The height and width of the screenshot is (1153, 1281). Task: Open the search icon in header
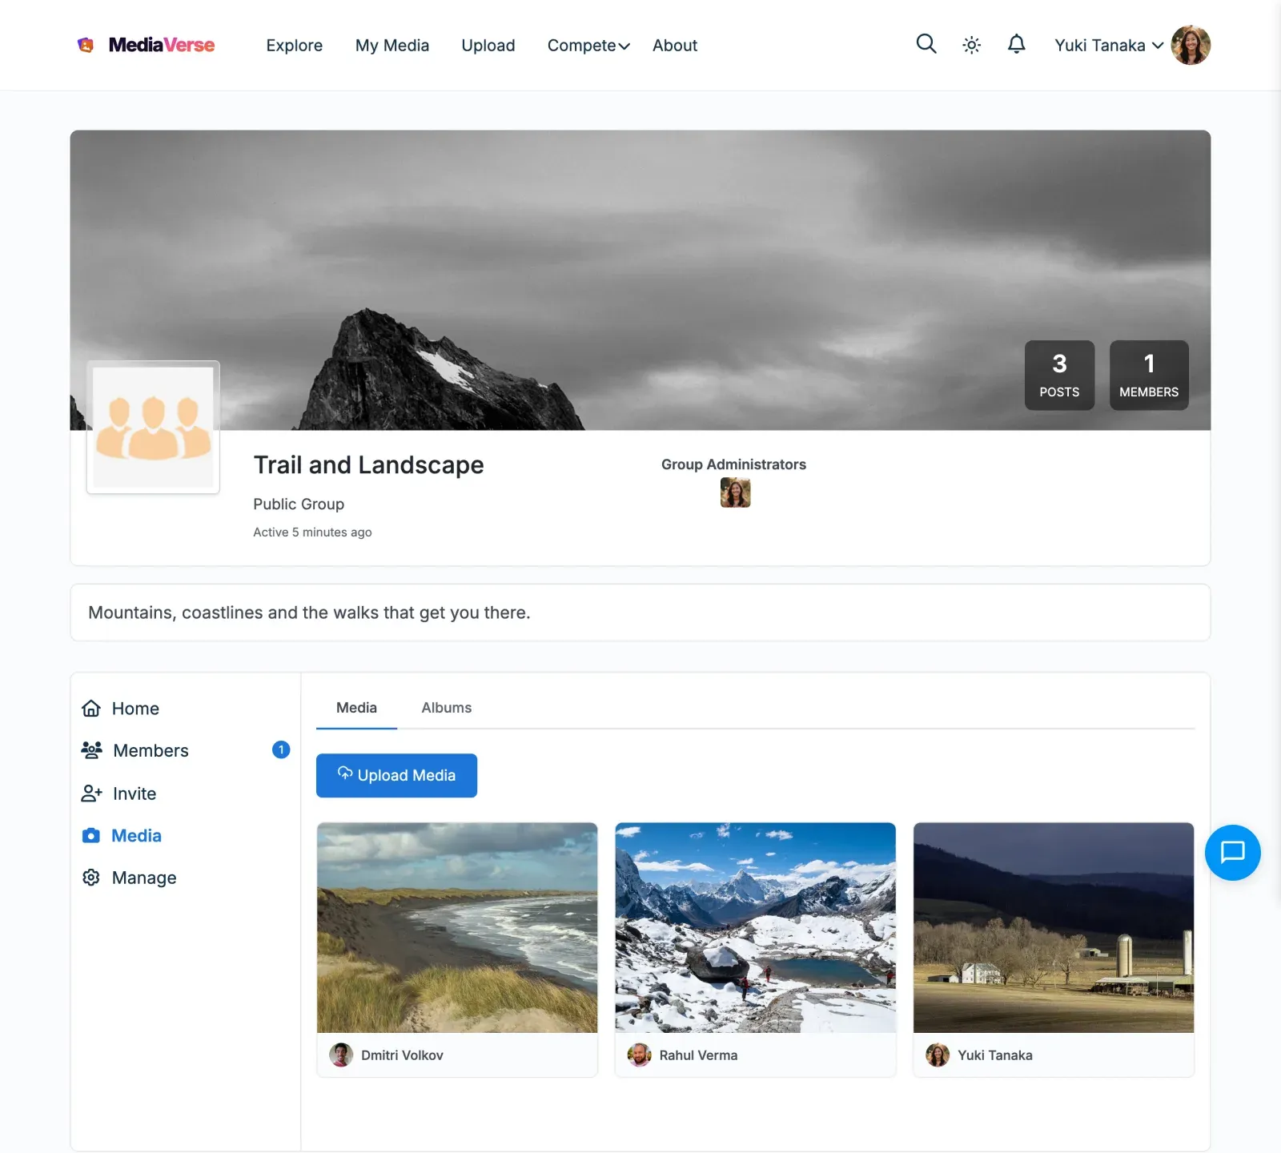pos(926,44)
